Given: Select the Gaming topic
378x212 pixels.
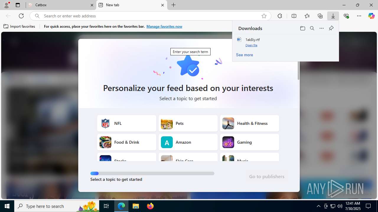Looking at the screenshot, I should 250,142.
